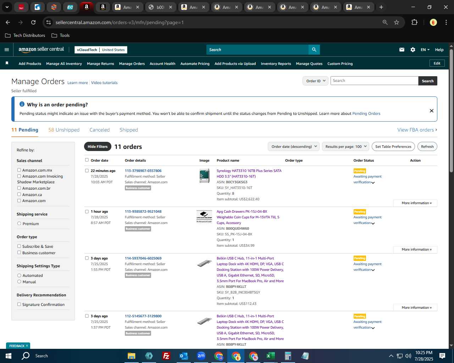Select the Premium shipping service radio

tap(19, 223)
